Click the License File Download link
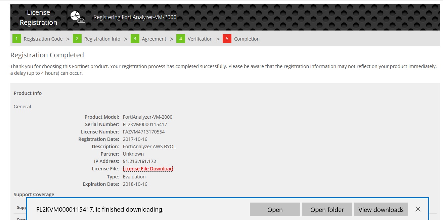Image resolution: width=443 pixels, height=220 pixels. click(148, 169)
